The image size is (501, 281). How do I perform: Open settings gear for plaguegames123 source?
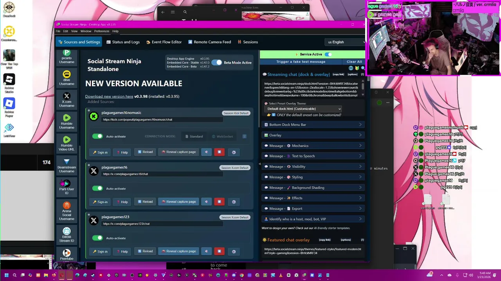click(x=234, y=251)
